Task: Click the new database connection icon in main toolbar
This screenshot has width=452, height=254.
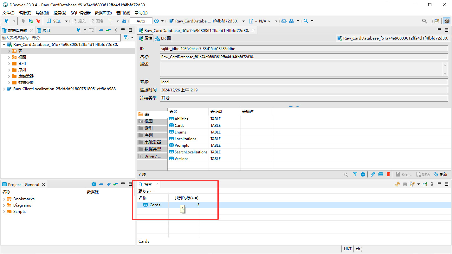Action: (7, 21)
